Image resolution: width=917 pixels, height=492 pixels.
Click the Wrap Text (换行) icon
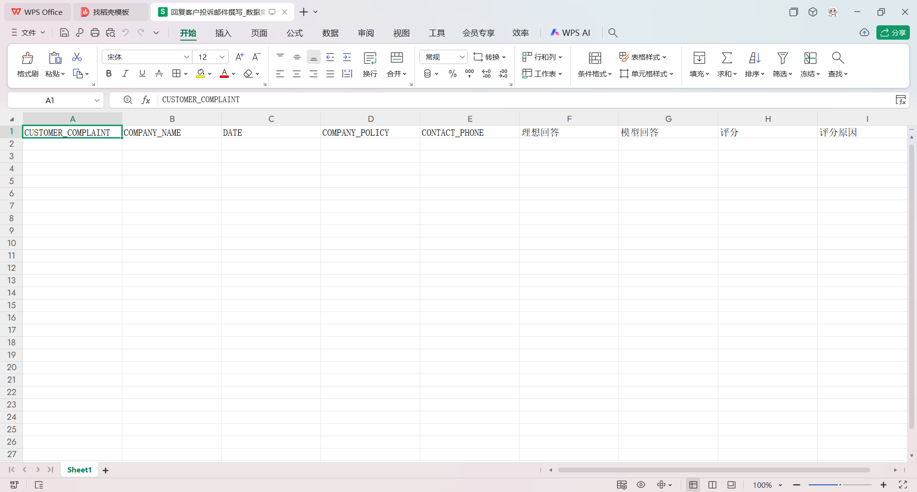370,58
